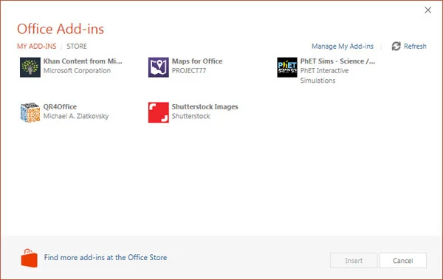The width and height of the screenshot is (443, 280).
Task: Follow Find more add-ins at Office Store
Action: (106, 257)
